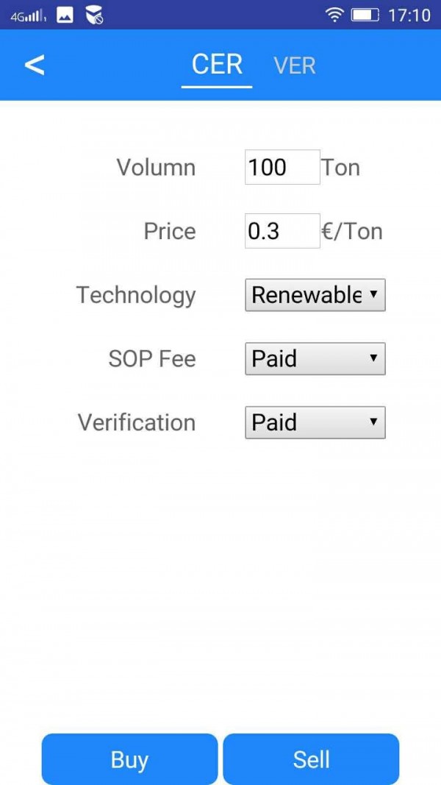This screenshot has width=441, height=785.
Task: Tap the picture notification icon
Action: pos(65,14)
